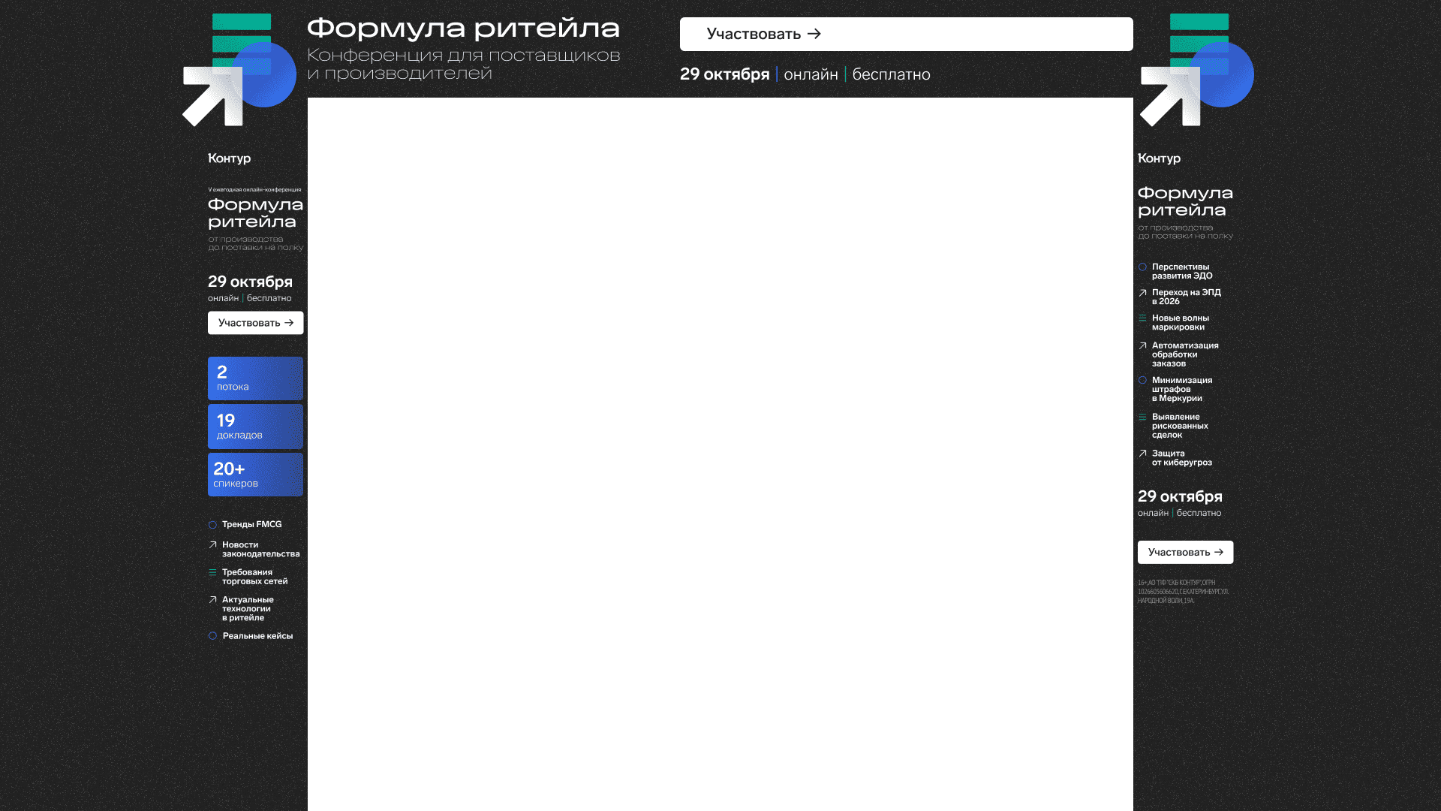
Task: Click Переход на ЭПД в 2026 text
Action: tap(1186, 297)
